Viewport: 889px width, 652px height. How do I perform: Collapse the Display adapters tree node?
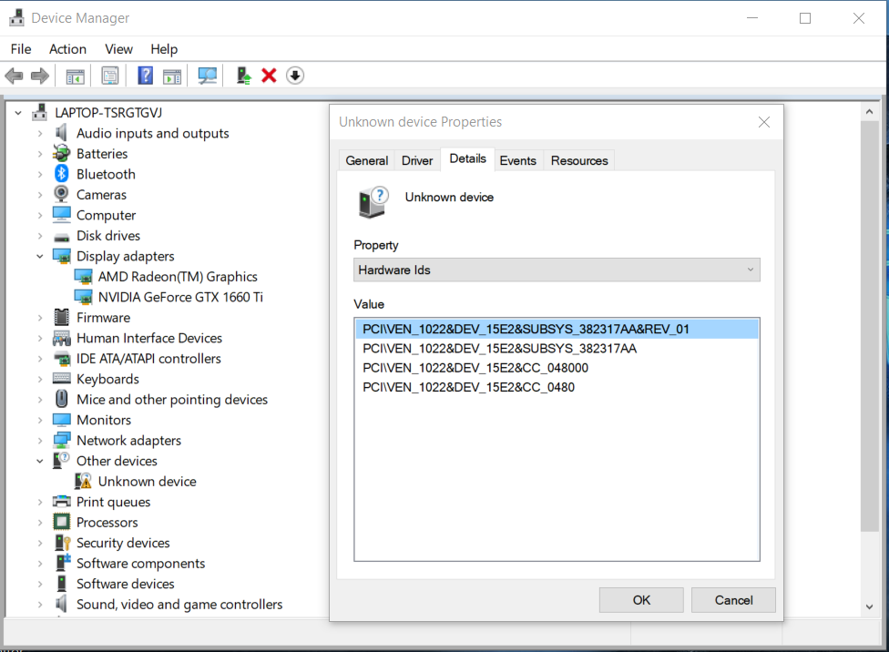tap(40, 257)
